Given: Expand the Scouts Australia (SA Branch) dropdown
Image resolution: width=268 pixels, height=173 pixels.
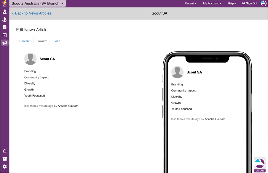Looking at the screenshot, I should pyautogui.click(x=37, y=4).
